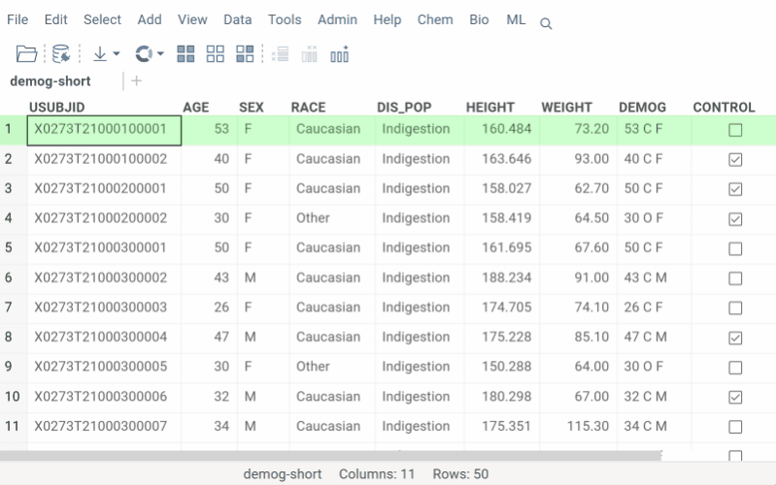Click the open file folder icon
Screen dimensions: 776x485
tap(26, 54)
